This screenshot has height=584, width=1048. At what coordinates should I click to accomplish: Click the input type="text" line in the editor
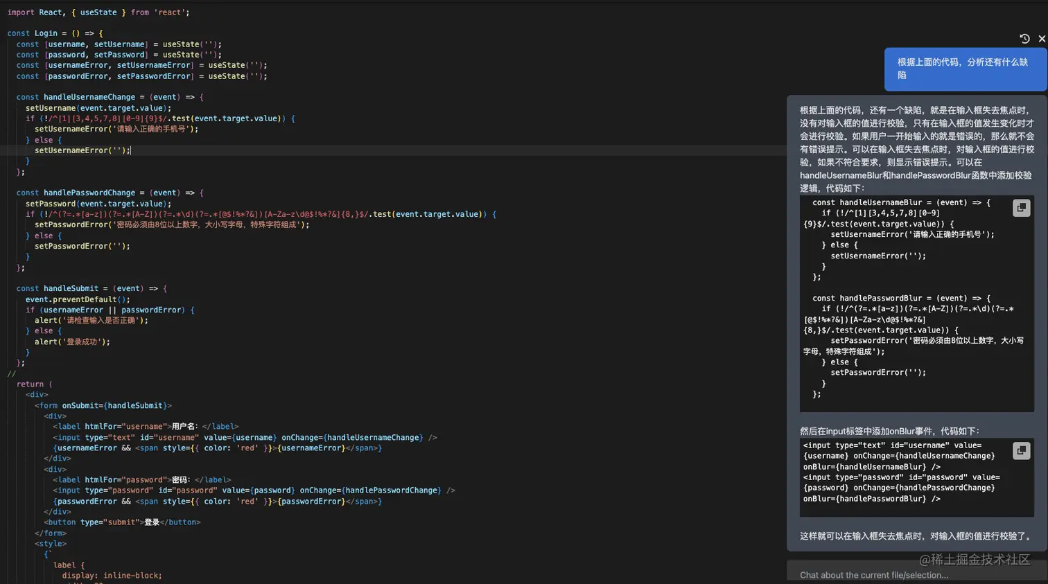pyautogui.click(x=245, y=437)
